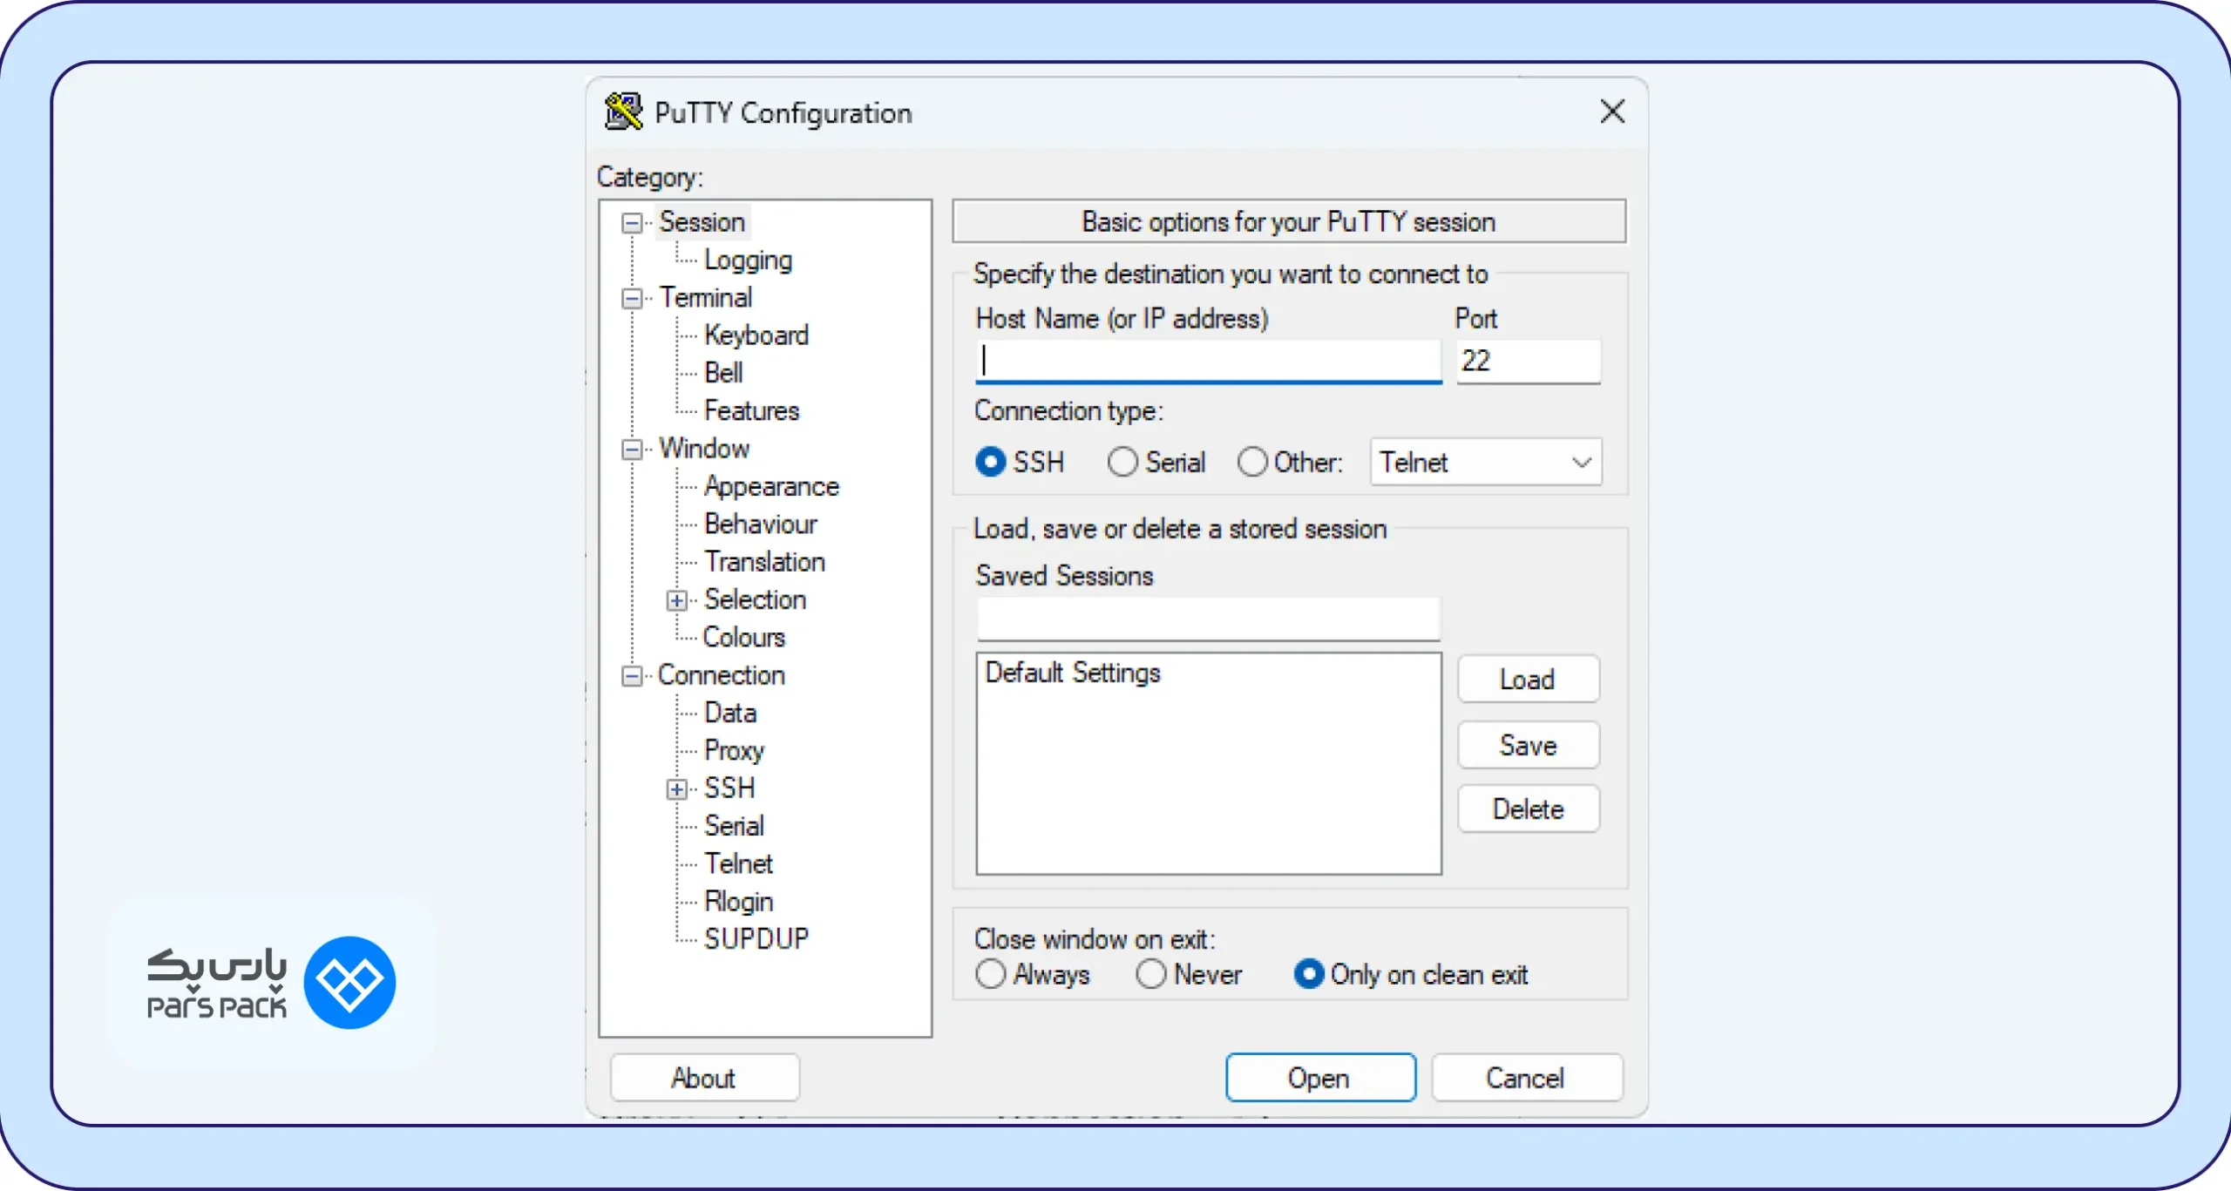The width and height of the screenshot is (2231, 1191).
Task: Choose Only on clean exit option
Action: point(1309,973)
